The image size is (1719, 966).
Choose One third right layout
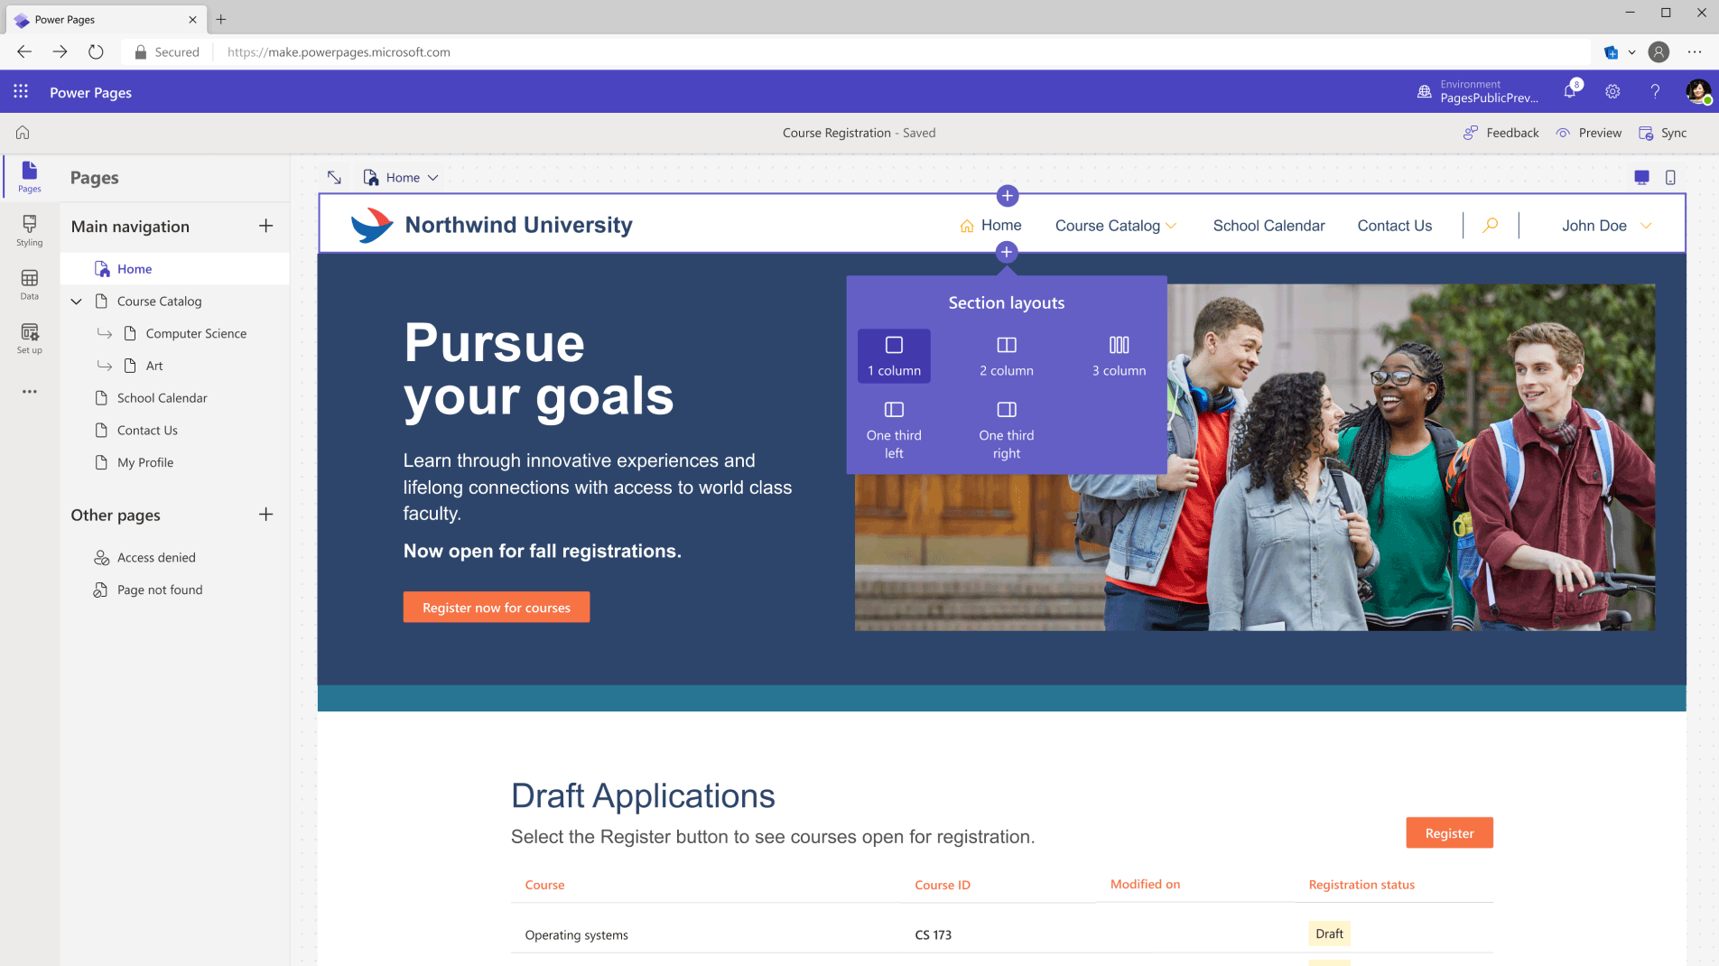1007,431
